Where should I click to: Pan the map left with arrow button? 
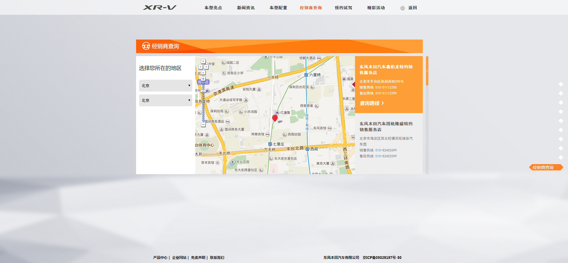click(201, 67)
